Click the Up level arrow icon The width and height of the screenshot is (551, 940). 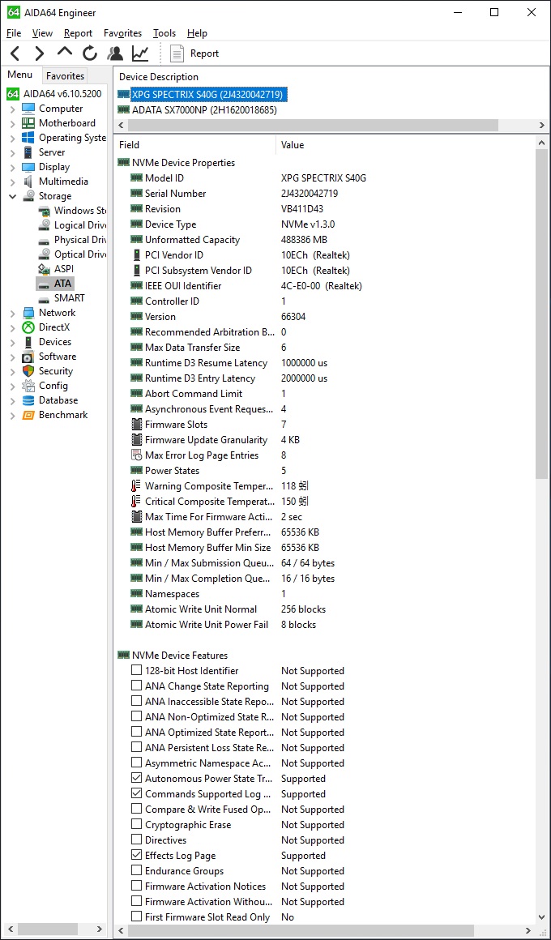pos(65,53)
